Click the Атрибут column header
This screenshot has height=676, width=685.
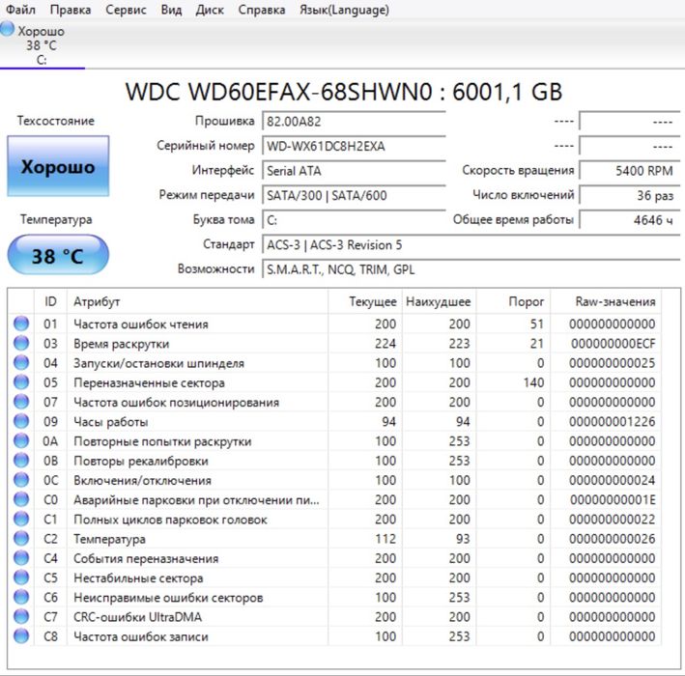[x=197, y=301]
